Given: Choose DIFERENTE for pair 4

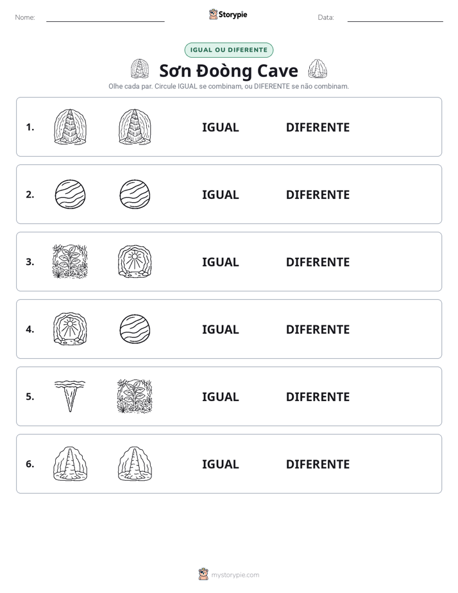Looking at the screenshot, I should (318, 329).
